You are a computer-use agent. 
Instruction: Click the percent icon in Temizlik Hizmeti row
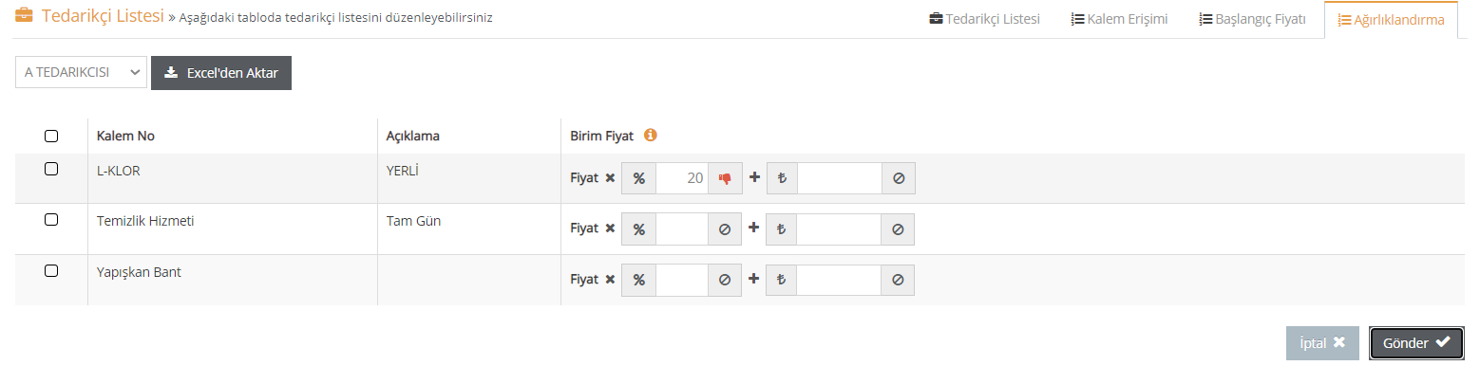(639, 229)
